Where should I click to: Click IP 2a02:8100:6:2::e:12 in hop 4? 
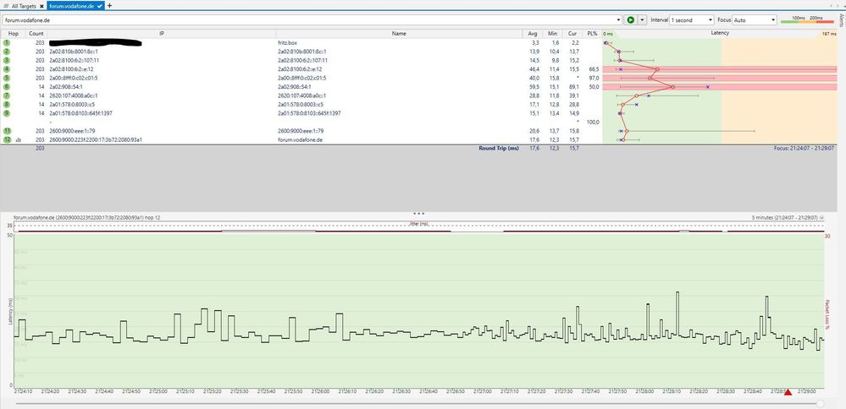click(x=71, y=69)
